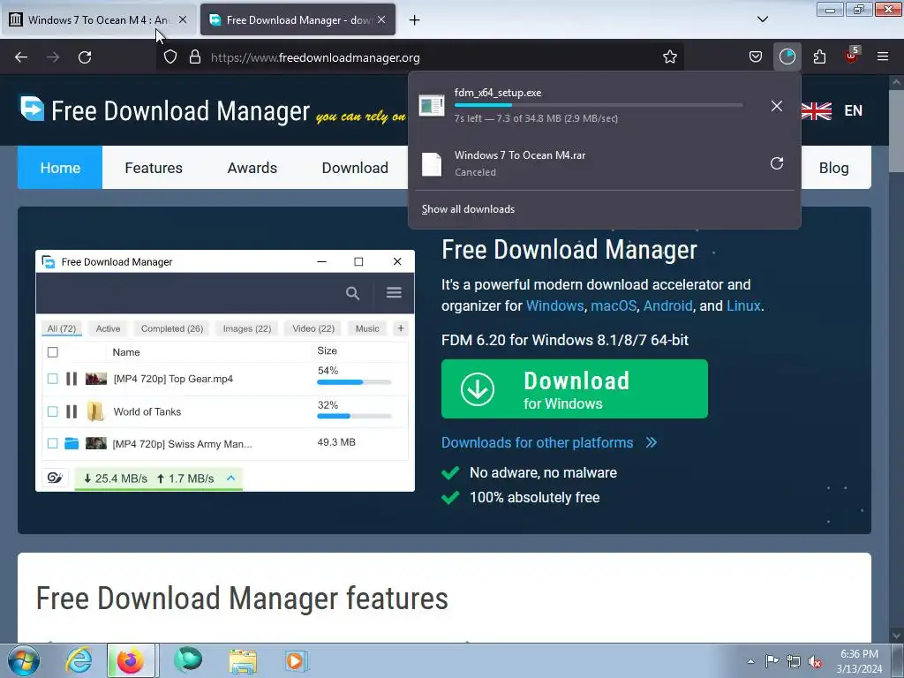Click the site security padlock icon
This screenshot has height=678, width=904.
tap(195, 57)
